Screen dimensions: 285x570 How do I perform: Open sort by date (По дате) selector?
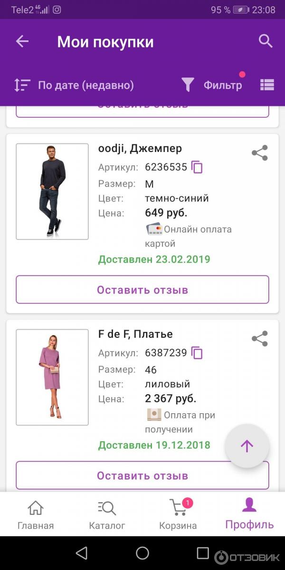click(75, 85)
